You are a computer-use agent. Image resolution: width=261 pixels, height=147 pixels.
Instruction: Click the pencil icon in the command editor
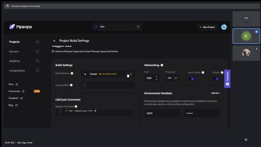(x=95, y=111)
